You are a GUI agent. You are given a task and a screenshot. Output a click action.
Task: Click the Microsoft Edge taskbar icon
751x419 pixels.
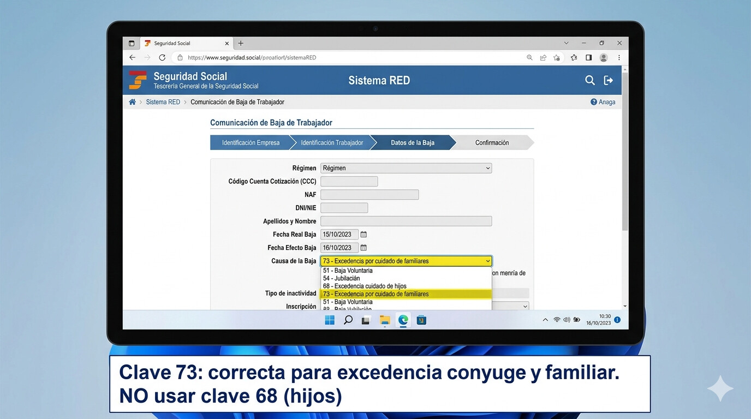403,320
